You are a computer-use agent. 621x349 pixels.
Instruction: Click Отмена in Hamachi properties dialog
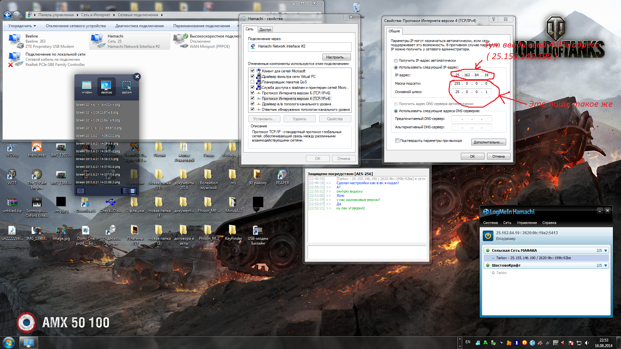[343, 159]
